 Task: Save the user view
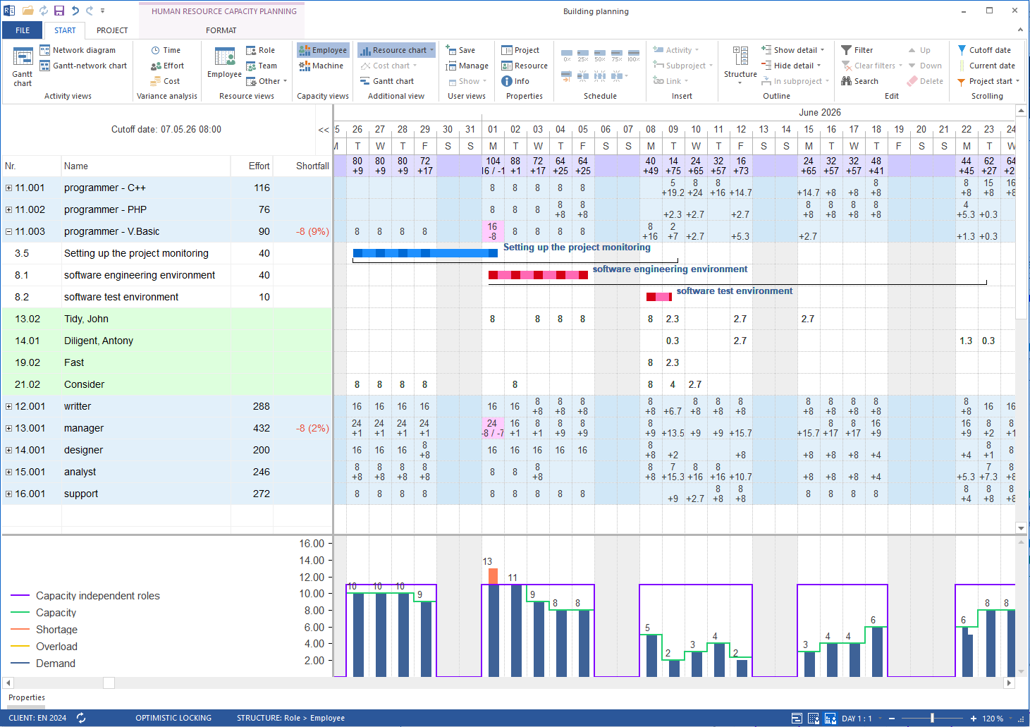(460, 50)
